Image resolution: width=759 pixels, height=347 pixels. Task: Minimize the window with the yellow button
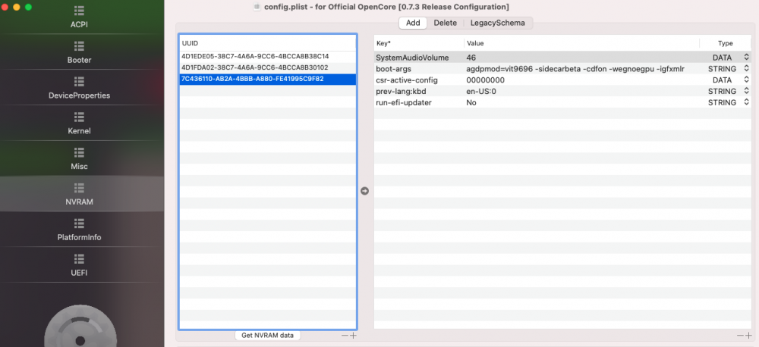[17, 8]
